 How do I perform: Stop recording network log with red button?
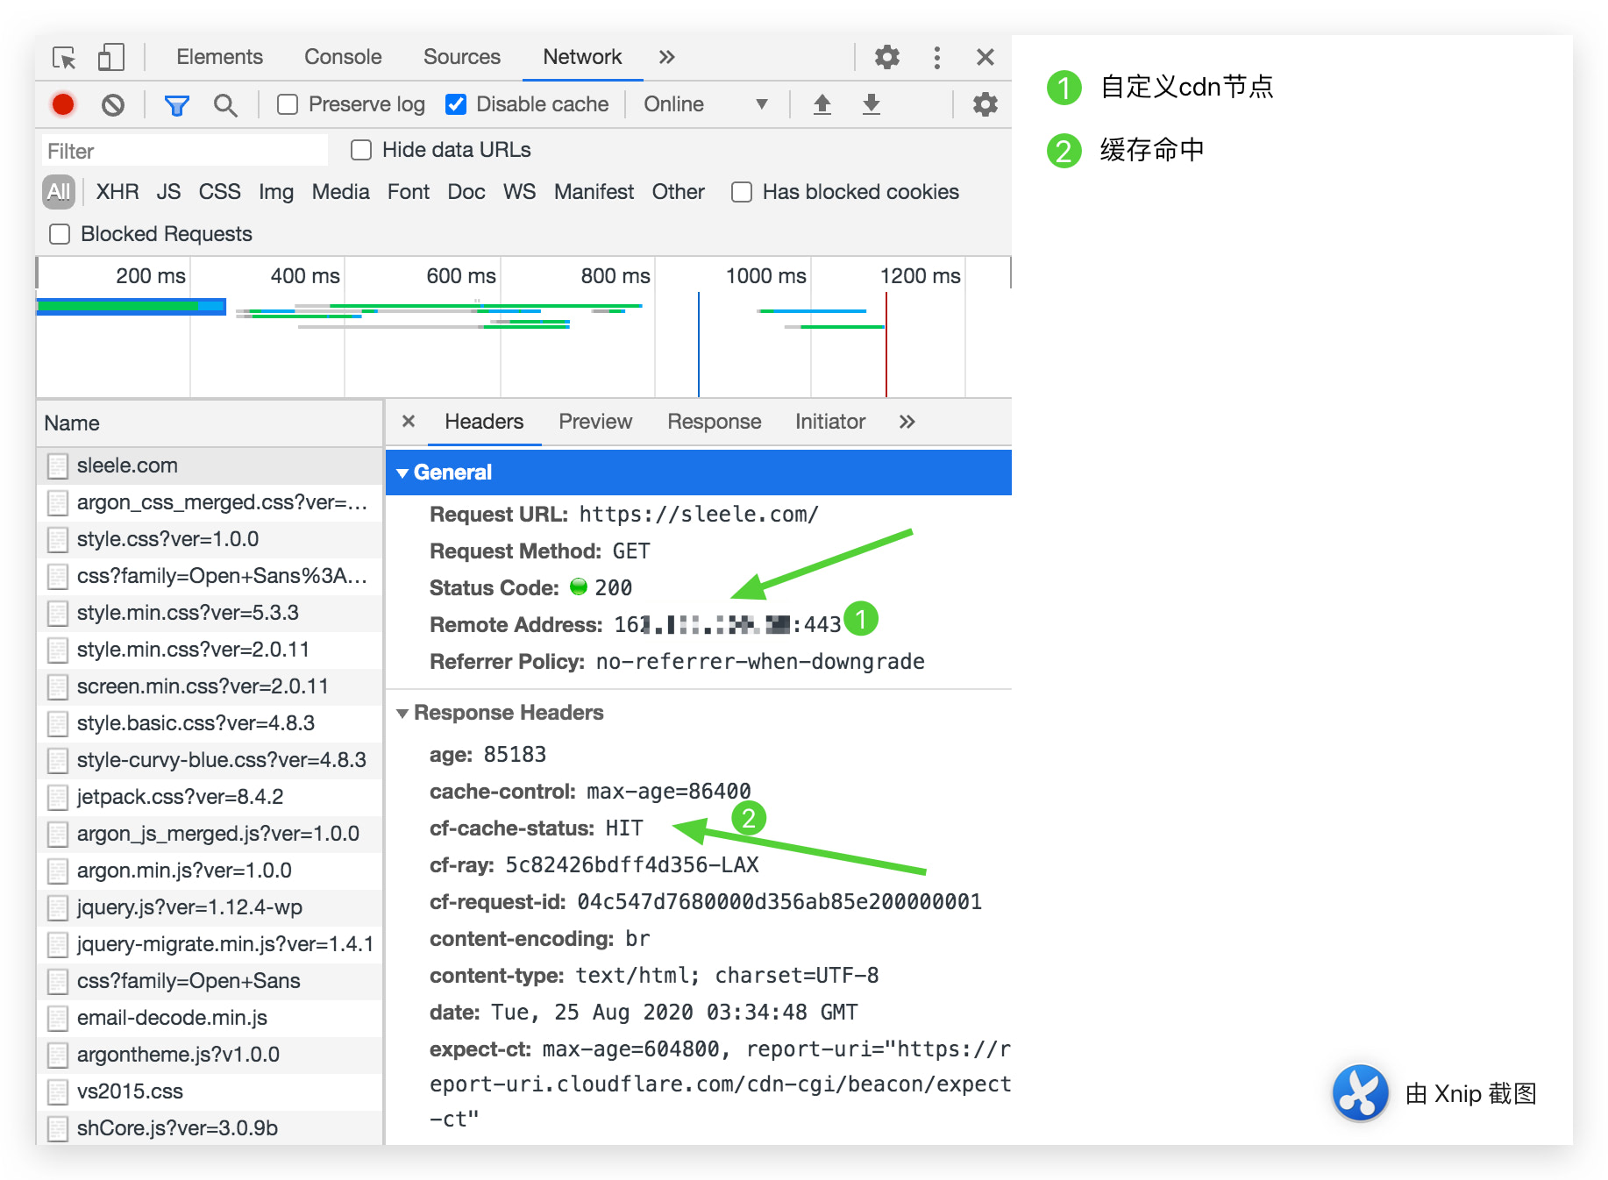[x=63, y=105]
